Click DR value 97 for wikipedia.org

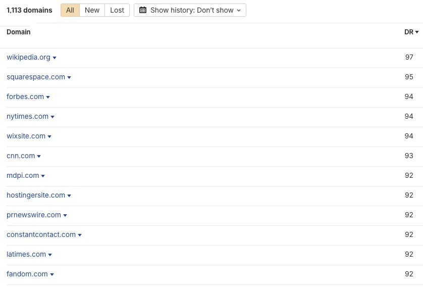point(409,57)
